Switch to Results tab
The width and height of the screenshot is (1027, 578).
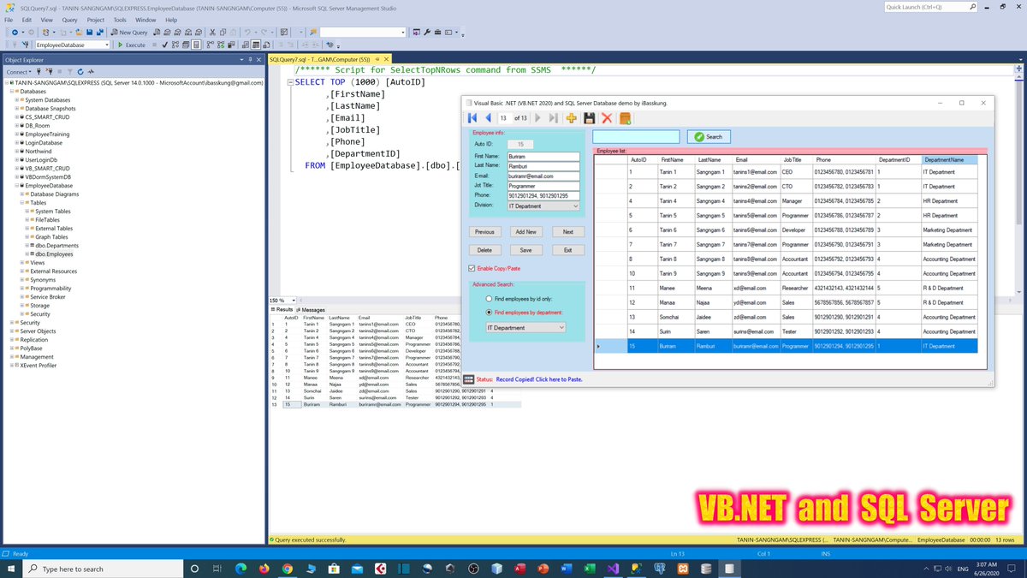coord(282,310)
